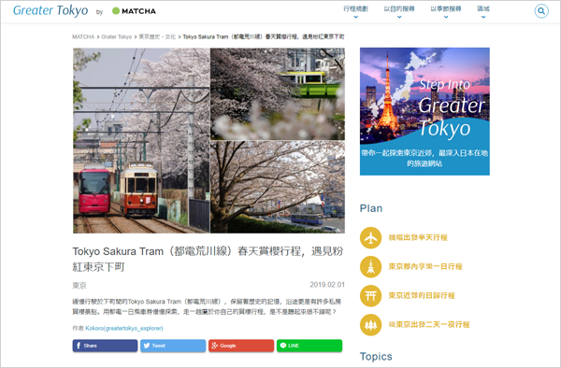Open 從東京出發二天一夜行程 plan
Viewport: 561px width, 368px height.
[x=429, y=324]
